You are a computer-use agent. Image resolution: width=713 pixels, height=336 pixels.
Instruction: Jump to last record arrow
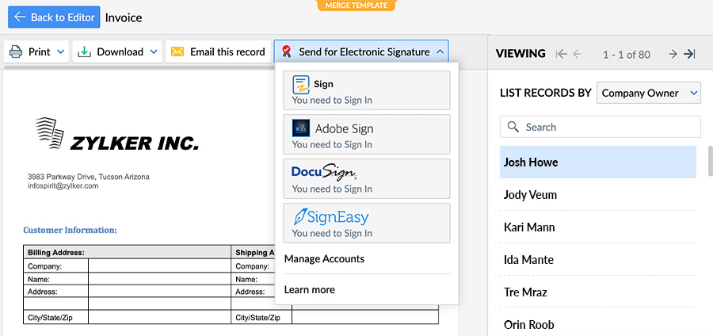689,54
